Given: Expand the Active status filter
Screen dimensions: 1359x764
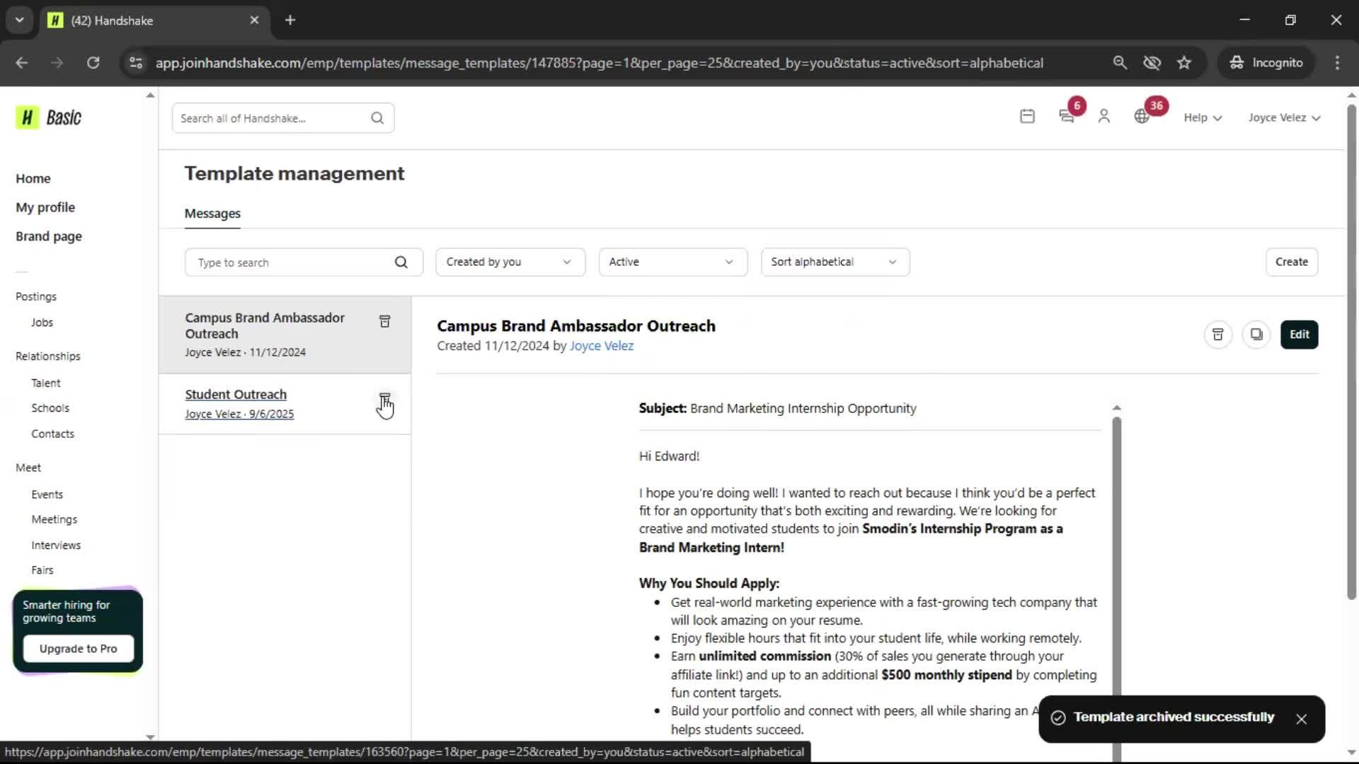Looking at the screenshot, I should coord(672,262).
